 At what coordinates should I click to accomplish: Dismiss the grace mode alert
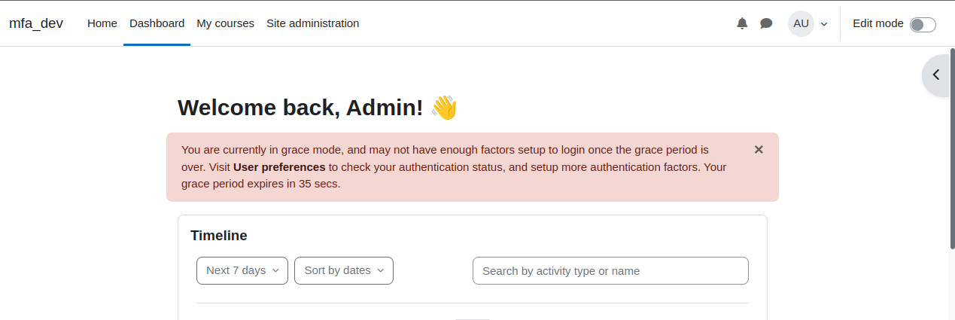click(759, 150)
